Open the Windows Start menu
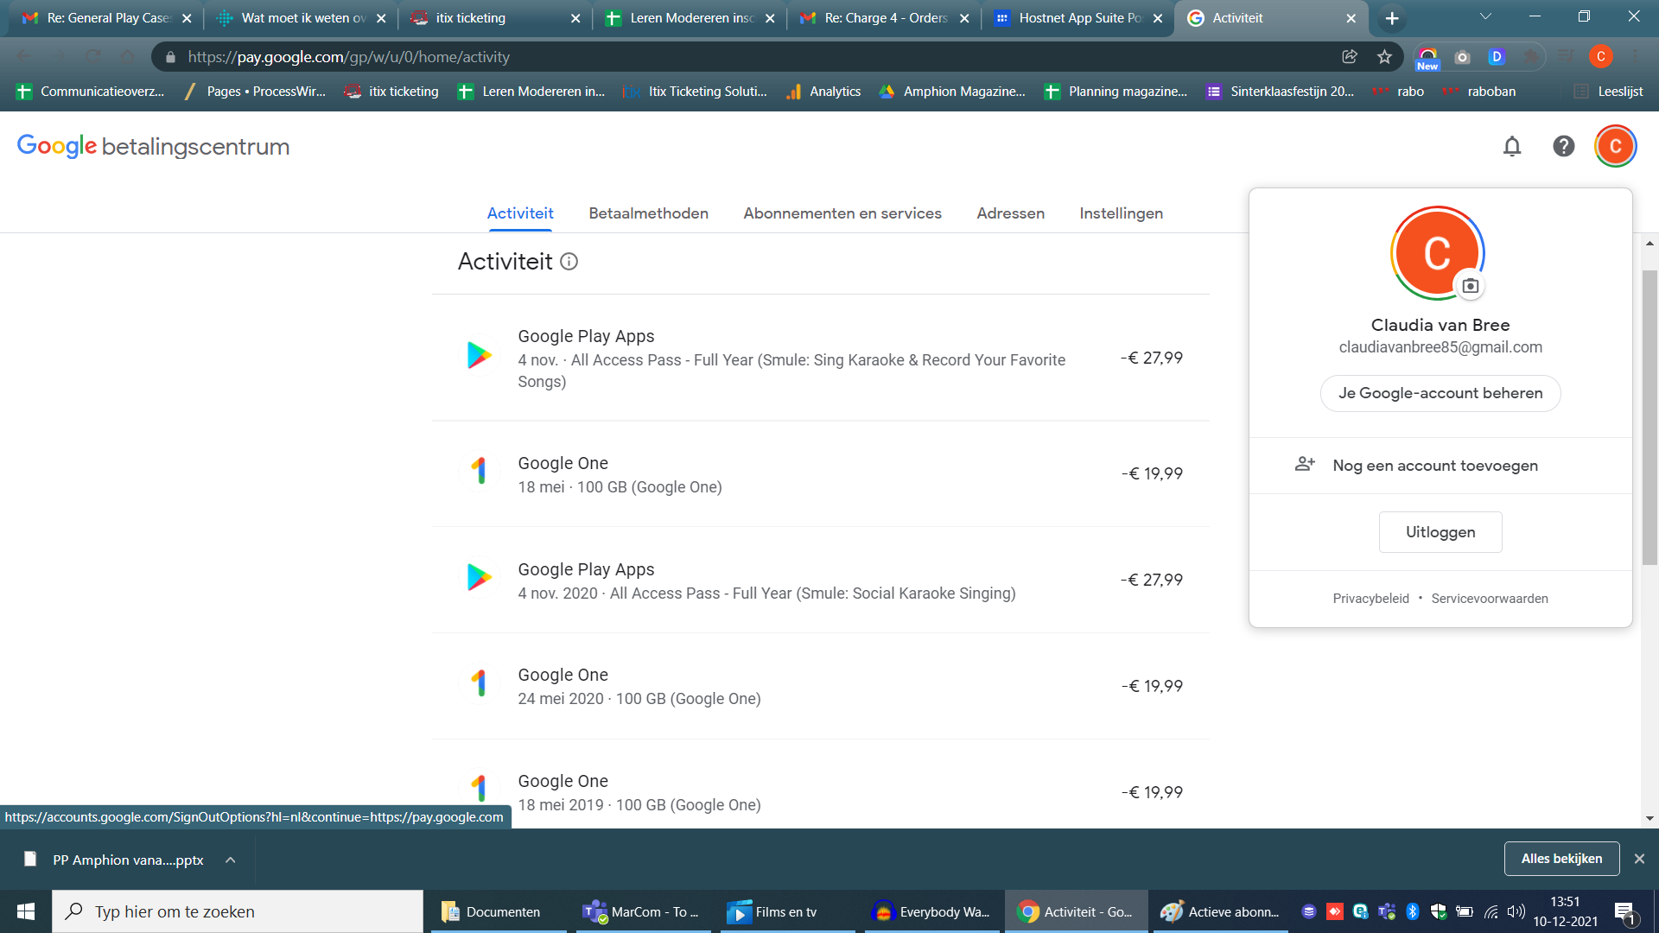 26,911
